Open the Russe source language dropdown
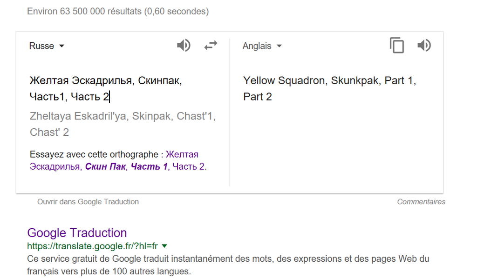 coord(47,46)
